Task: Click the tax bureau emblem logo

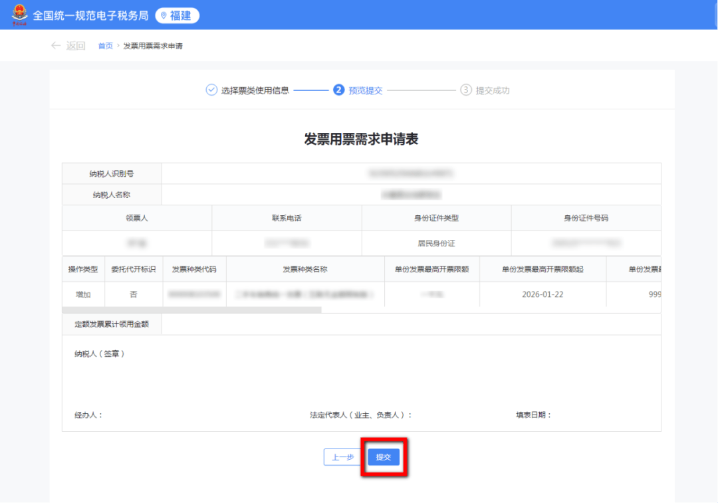Action: point(19,15)
